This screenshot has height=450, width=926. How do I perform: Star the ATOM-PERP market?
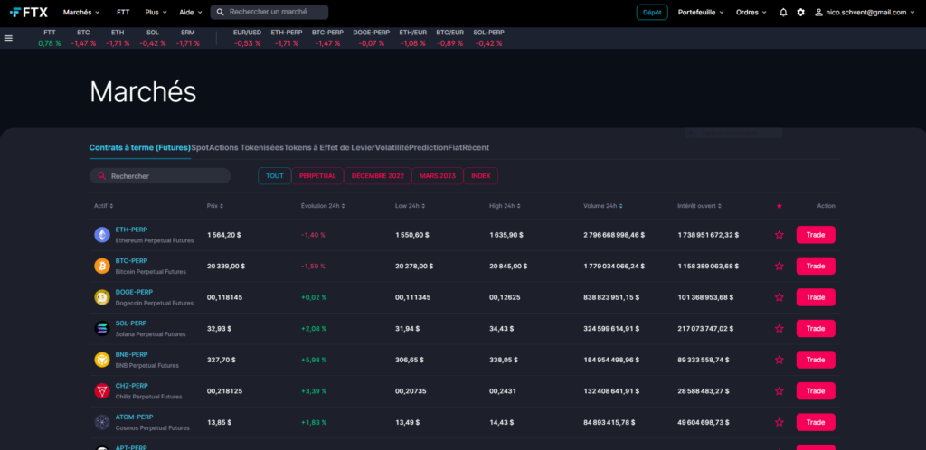[x=779, y=422]
